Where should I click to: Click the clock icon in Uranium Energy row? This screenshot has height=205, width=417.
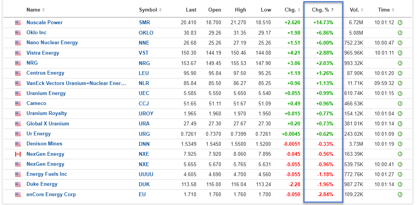pos(400,93)
